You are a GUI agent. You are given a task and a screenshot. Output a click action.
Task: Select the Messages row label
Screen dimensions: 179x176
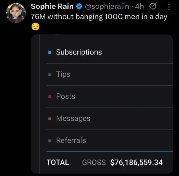pyautogui.click(x=73, y=118)
